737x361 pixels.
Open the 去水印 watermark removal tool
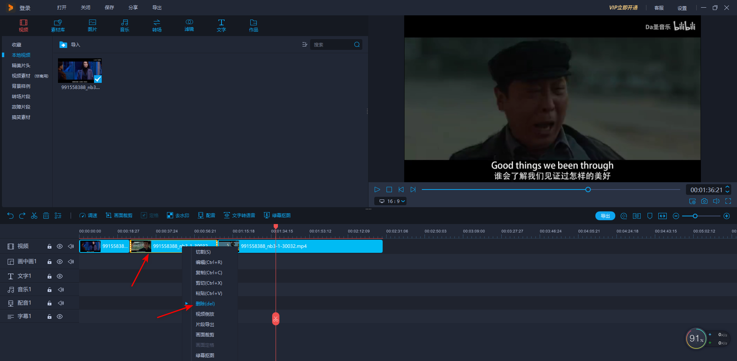click(178, 216)
